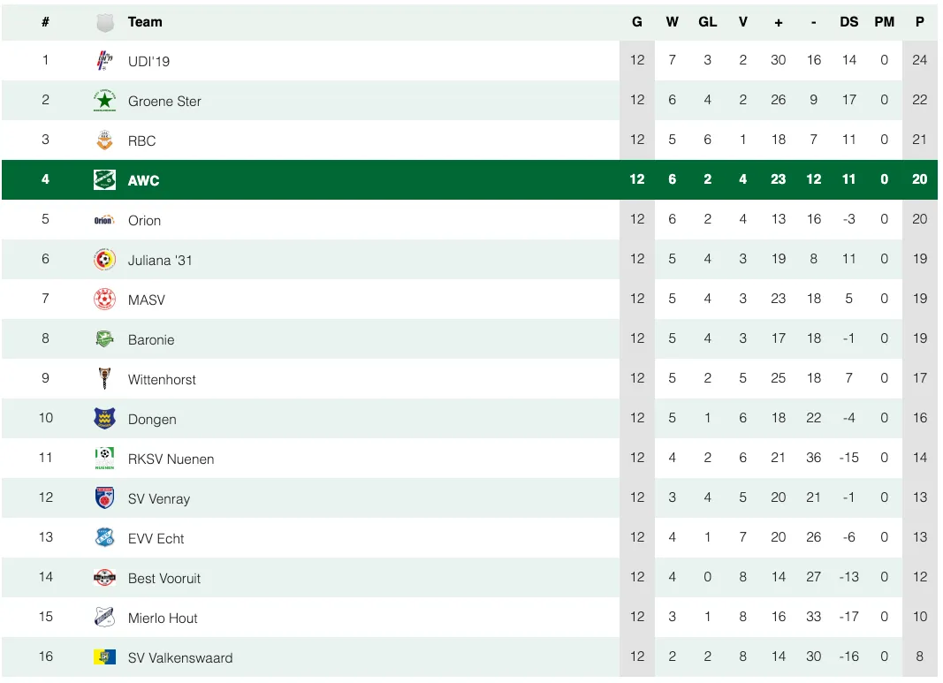This screenshot has height=683, width=943.
Task: Click the MASV red crest icon
Action: [104, 300]
